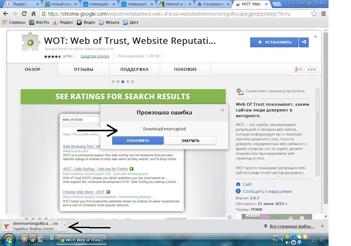Screen dimensions: 351x246
Task: Click Сообщить о нарушении link
Action: click(267, 192)
